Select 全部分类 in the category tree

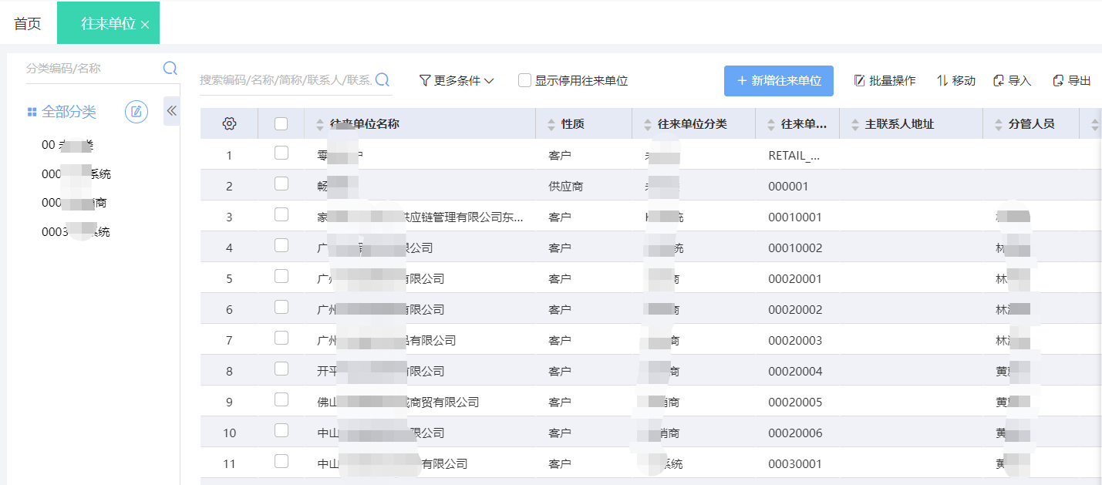(x=69, y=112)
